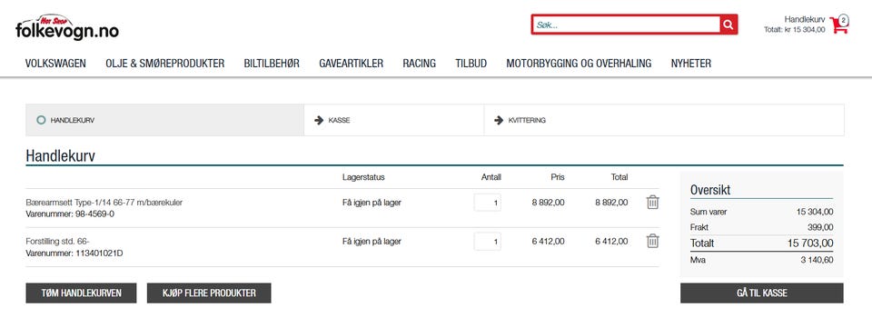Screen dimensions: 872x328
Task: Click the folkevogn.no Hot Shop logo
Action: [66, 27]
